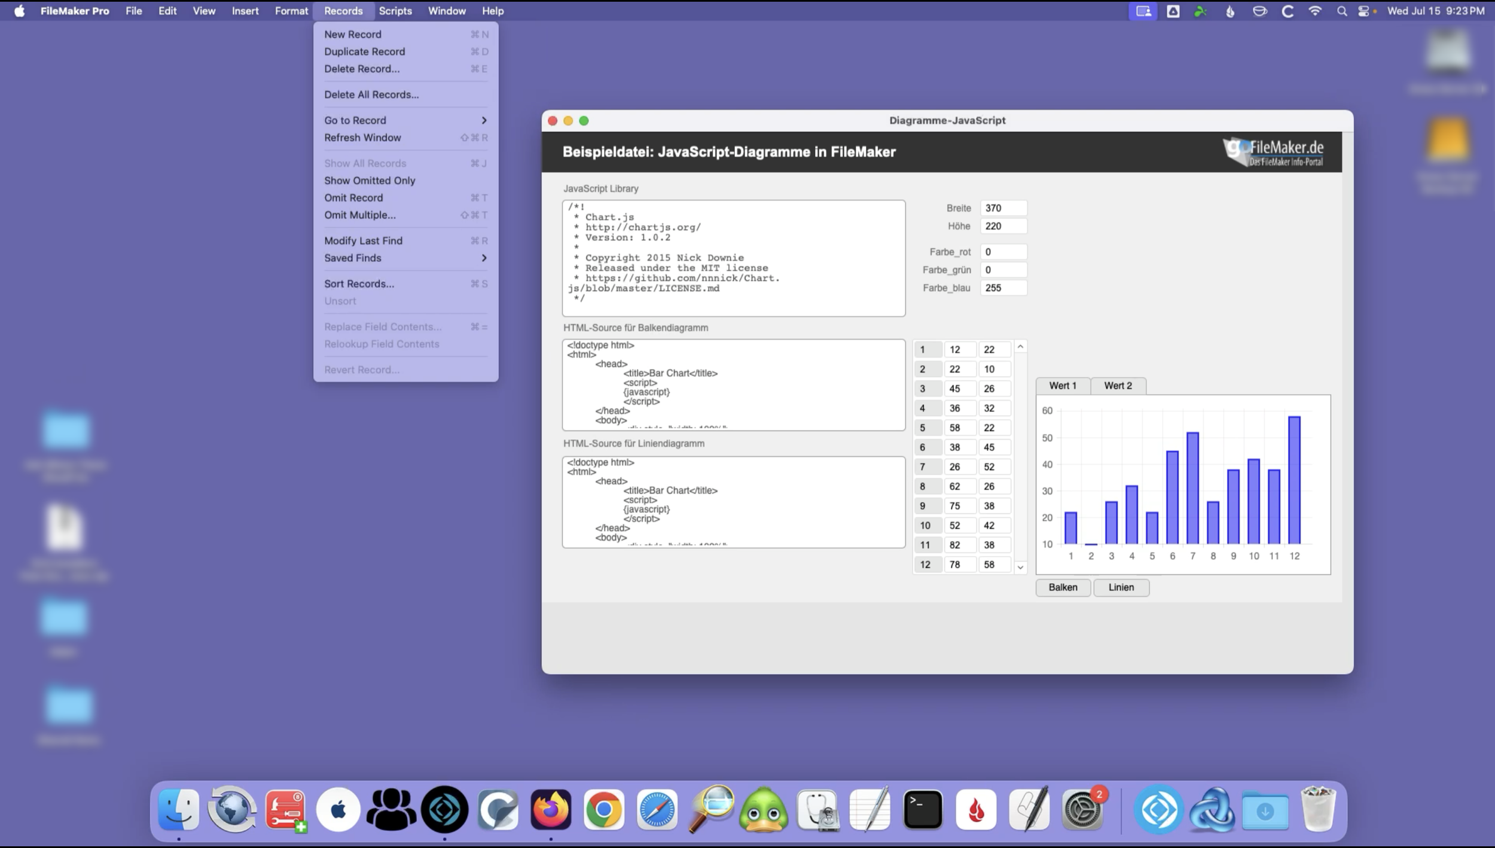
Task: Select Show Omitted Only
Action: tap(405, 181)
